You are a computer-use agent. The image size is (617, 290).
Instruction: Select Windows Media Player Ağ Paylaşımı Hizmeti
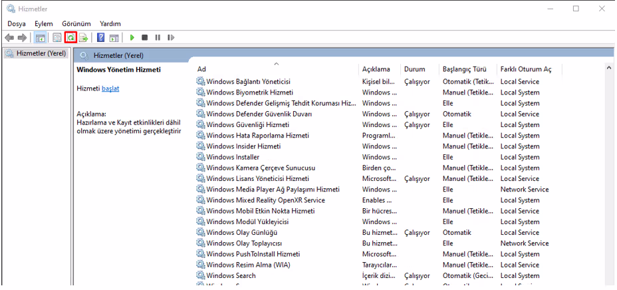click(273, 190)
